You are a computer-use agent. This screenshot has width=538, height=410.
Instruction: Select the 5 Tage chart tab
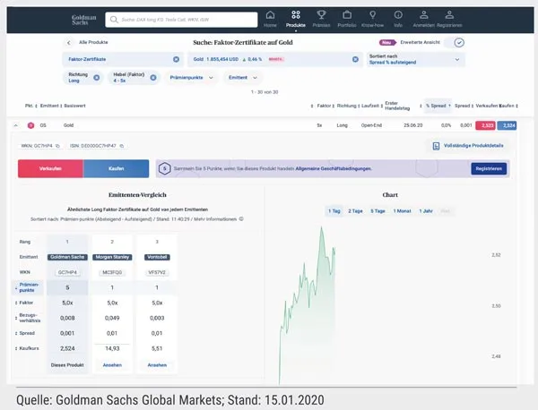pyautogui.click(x=377, y=211)
